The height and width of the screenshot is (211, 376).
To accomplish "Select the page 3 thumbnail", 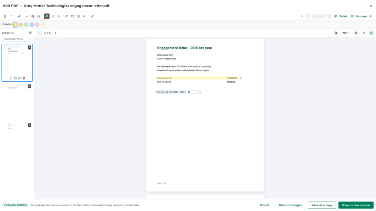I will (17, 138).
